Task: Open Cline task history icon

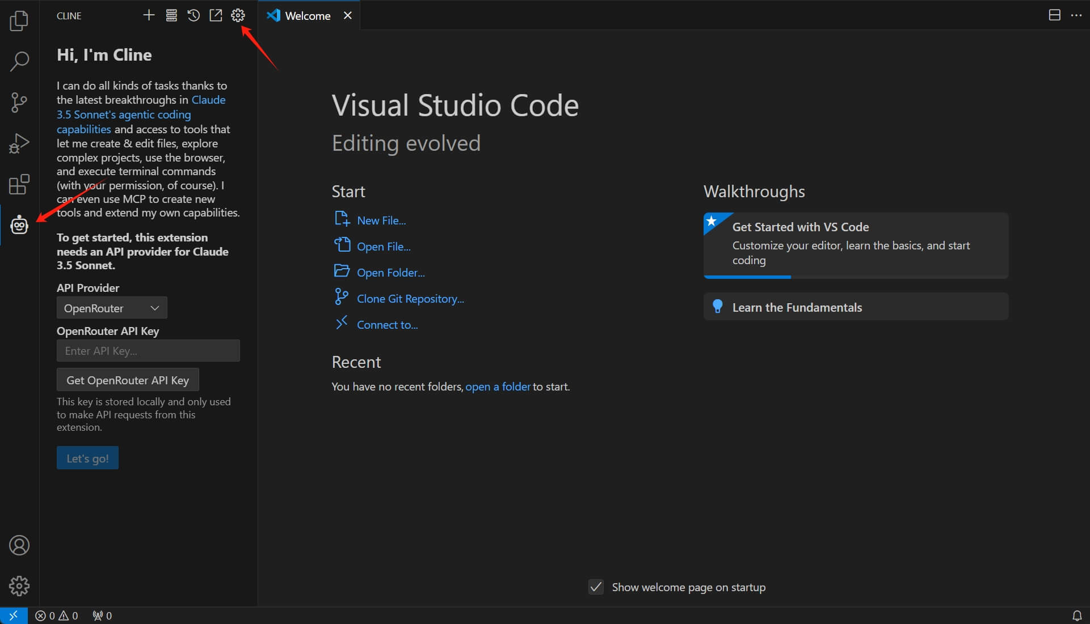Action: tap(193, 15)
